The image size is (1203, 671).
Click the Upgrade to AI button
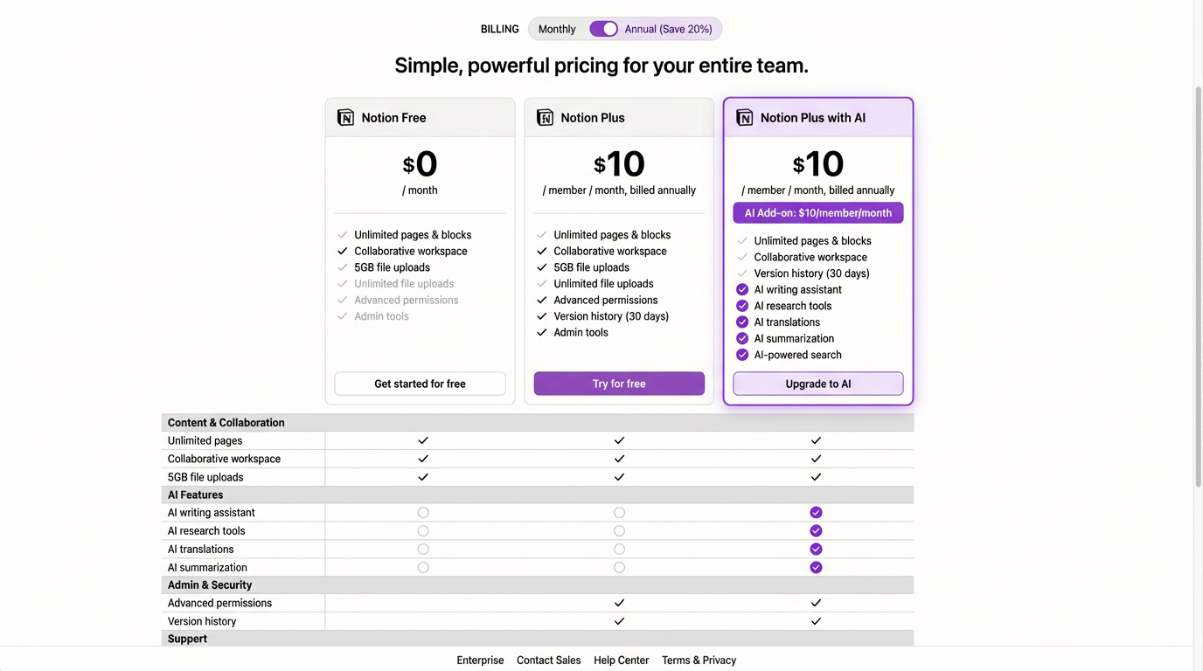point(817,383)
